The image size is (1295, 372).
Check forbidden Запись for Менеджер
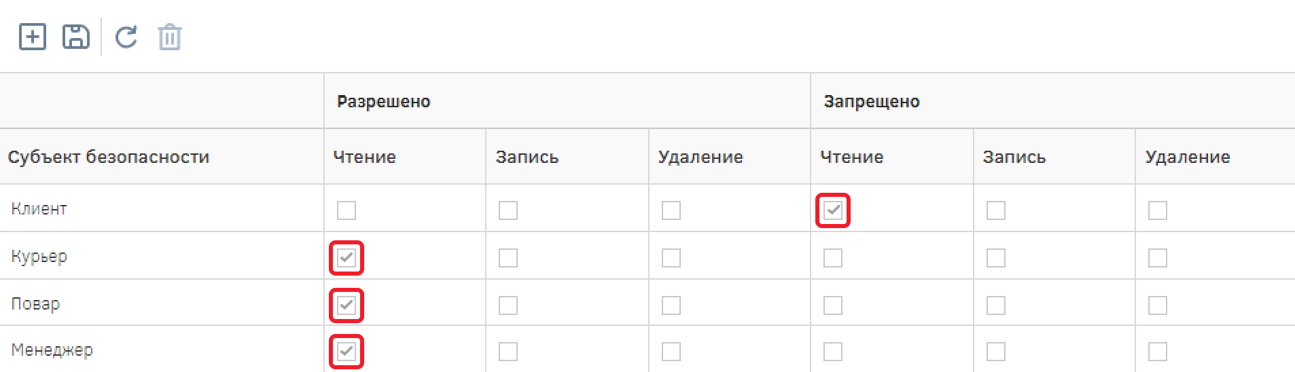point(996,352)
